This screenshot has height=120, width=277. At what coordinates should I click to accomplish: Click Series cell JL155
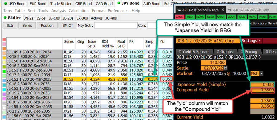69,106
